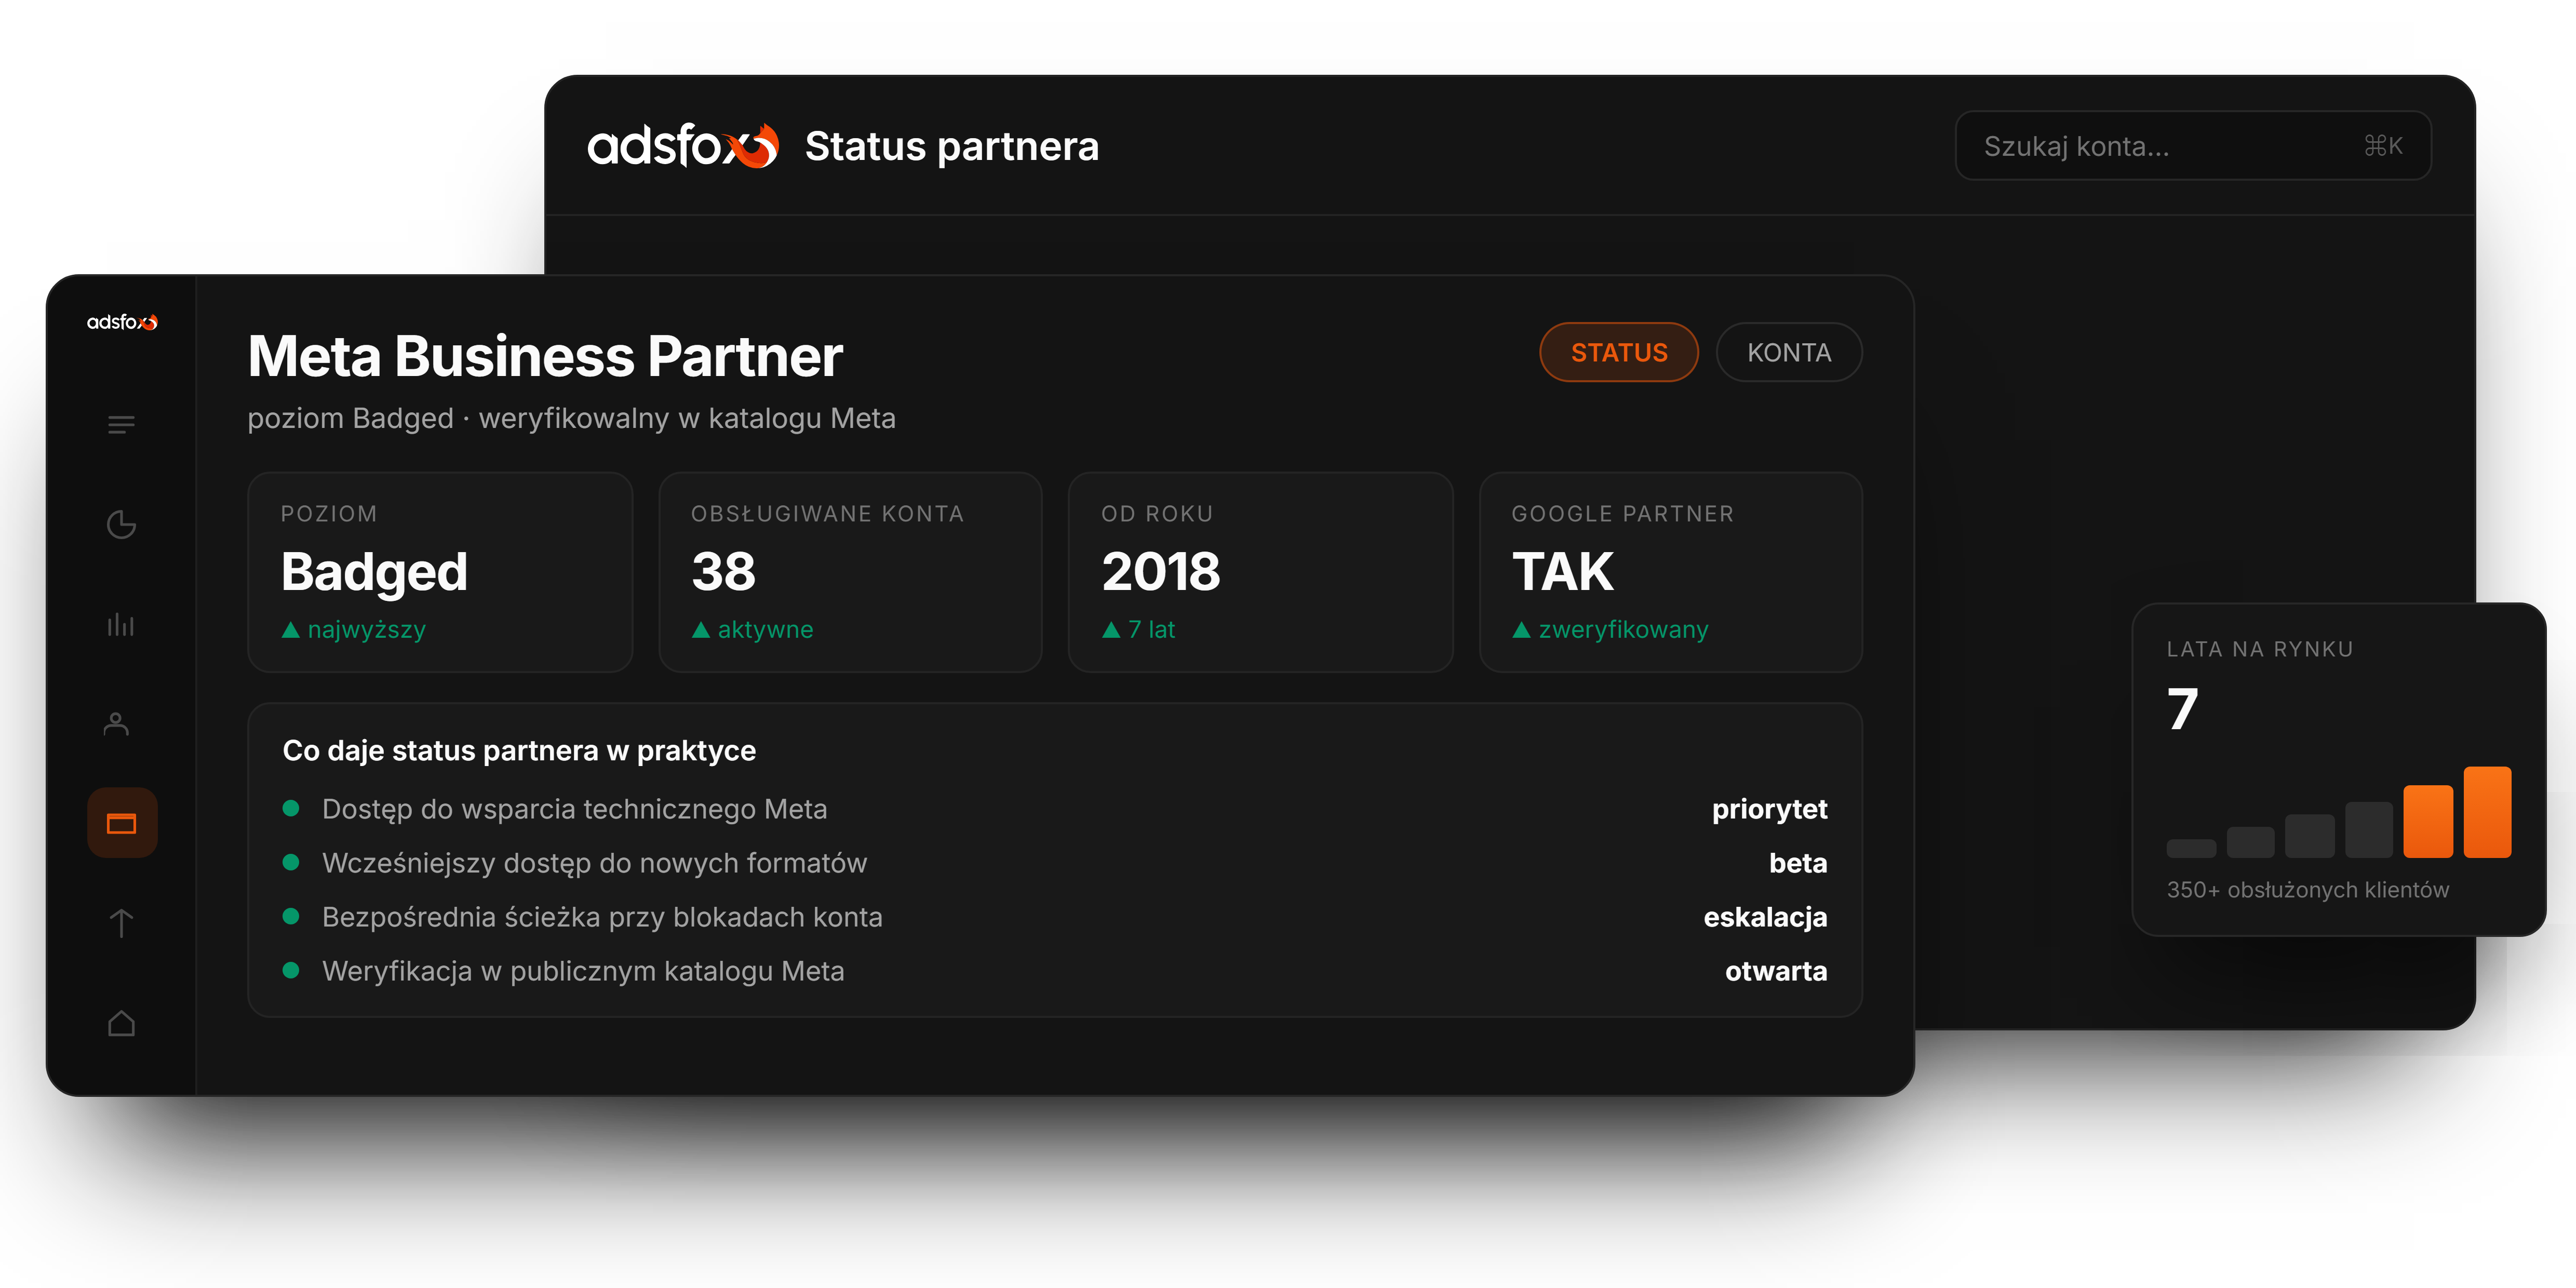Open the OBSŁUGIWANE KONTA 38 card

point(850,572)
